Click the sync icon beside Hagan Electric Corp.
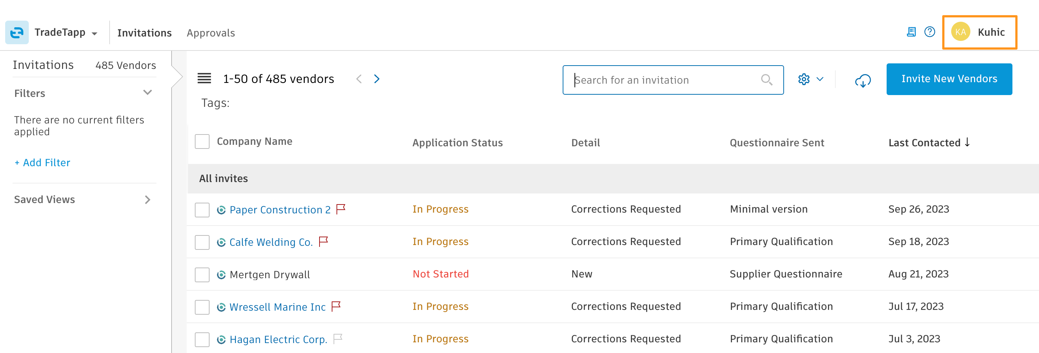This screenshot has height=353, width=1039. pyautogui.click(x=221, y=340)
